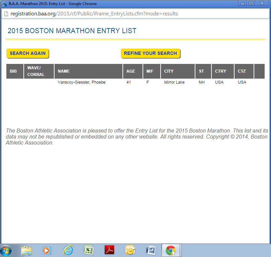Click the state value NH
271x257 pixels.
click(x=201, y=82)
